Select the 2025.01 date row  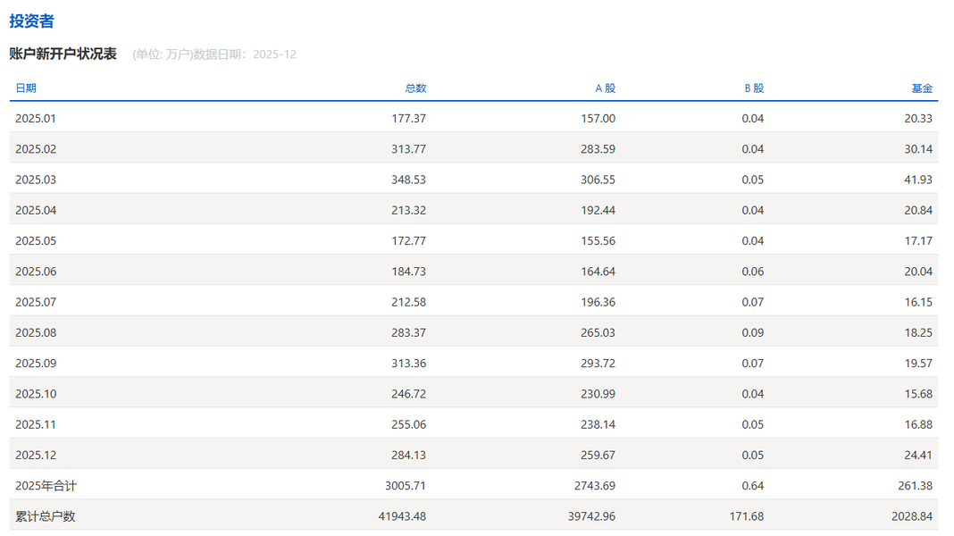pyautogui.click(x=36, y=119)
